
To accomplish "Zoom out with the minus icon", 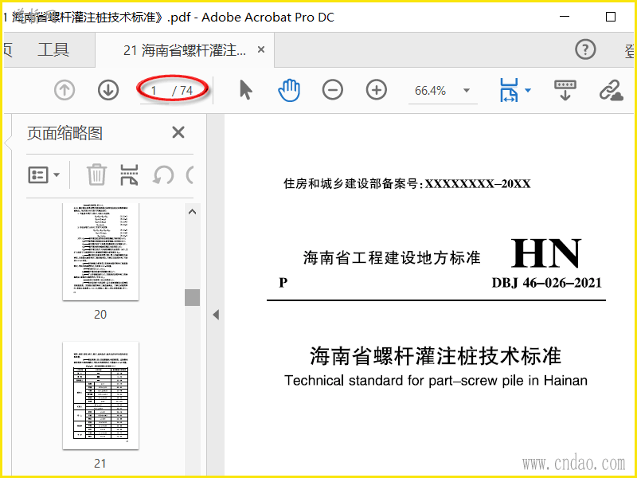I will pyautogui.click(x=333, y=90).
